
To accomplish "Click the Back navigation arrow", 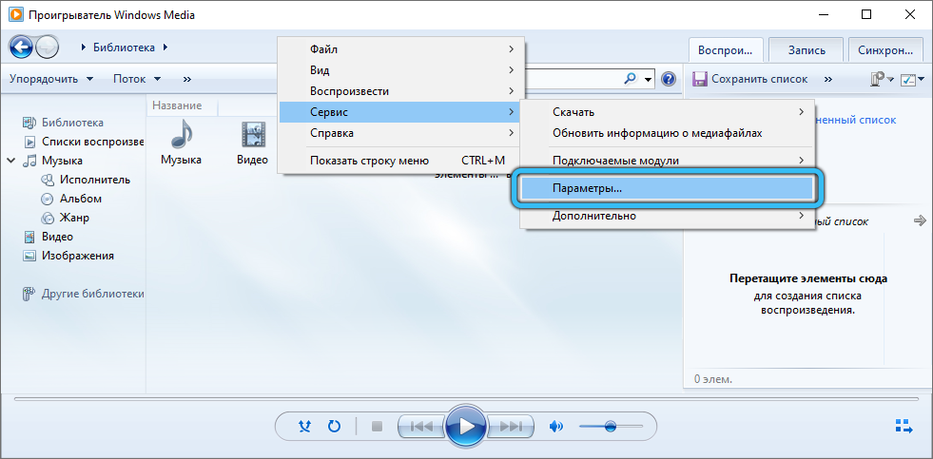I will click(22, 47).
